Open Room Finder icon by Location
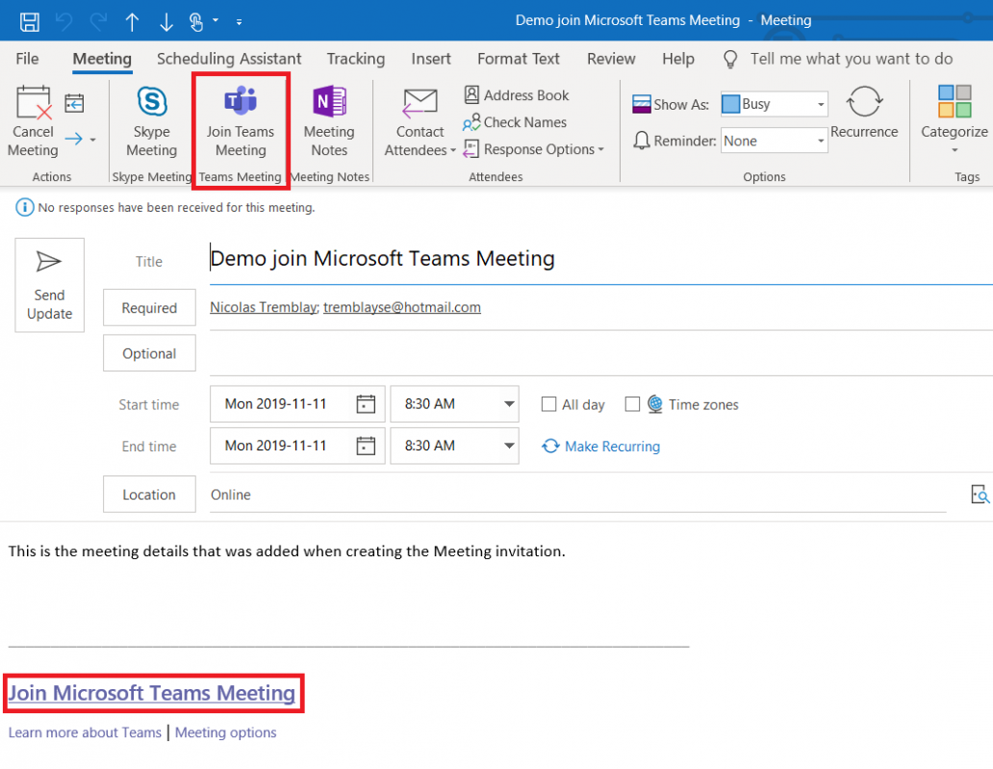993x769 pixels. [x=980, y=494]
